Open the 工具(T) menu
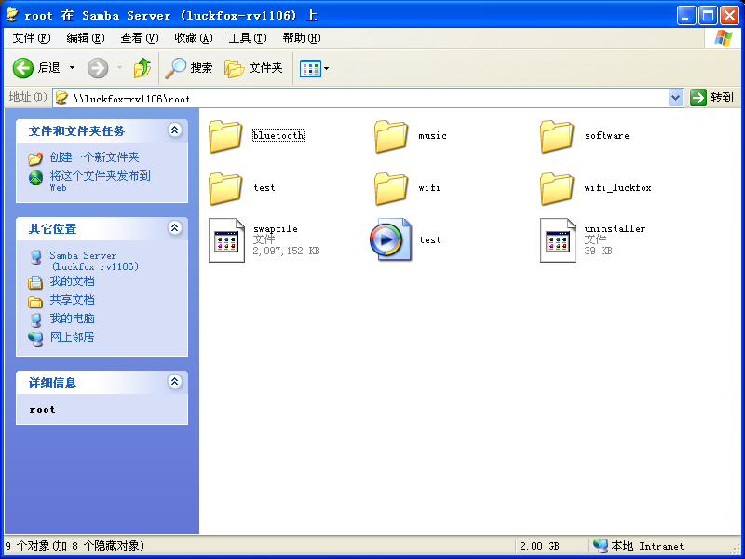The height and width of the screenshot is (559, 745). pos(248,38)
